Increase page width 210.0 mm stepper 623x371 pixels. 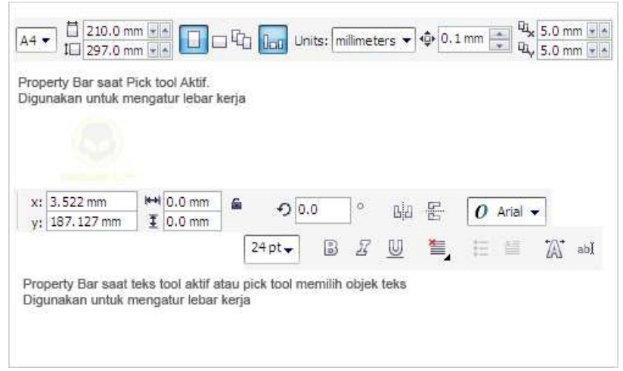pos(165,30)
